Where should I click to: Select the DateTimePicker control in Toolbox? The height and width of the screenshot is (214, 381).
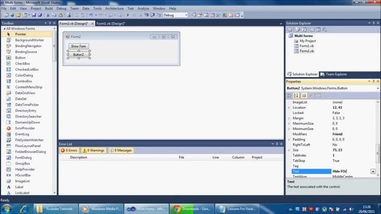click(x=27, y=105)
